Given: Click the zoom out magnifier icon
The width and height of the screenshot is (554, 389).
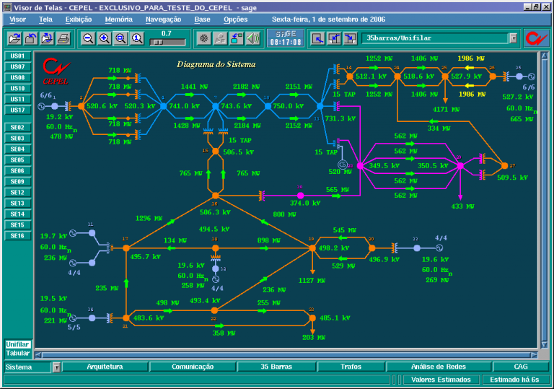Looking at the screenshot, I should click(x=88, y=38).
